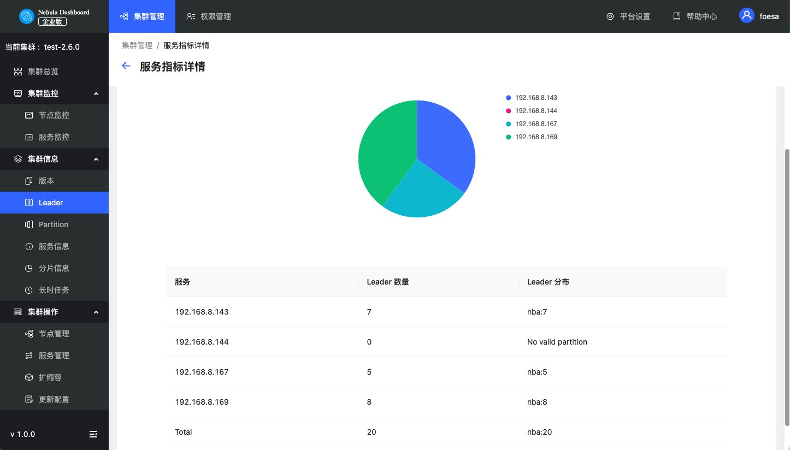Click the sidebar collapse icon near v 1.0.0

[x=93, y=434]
